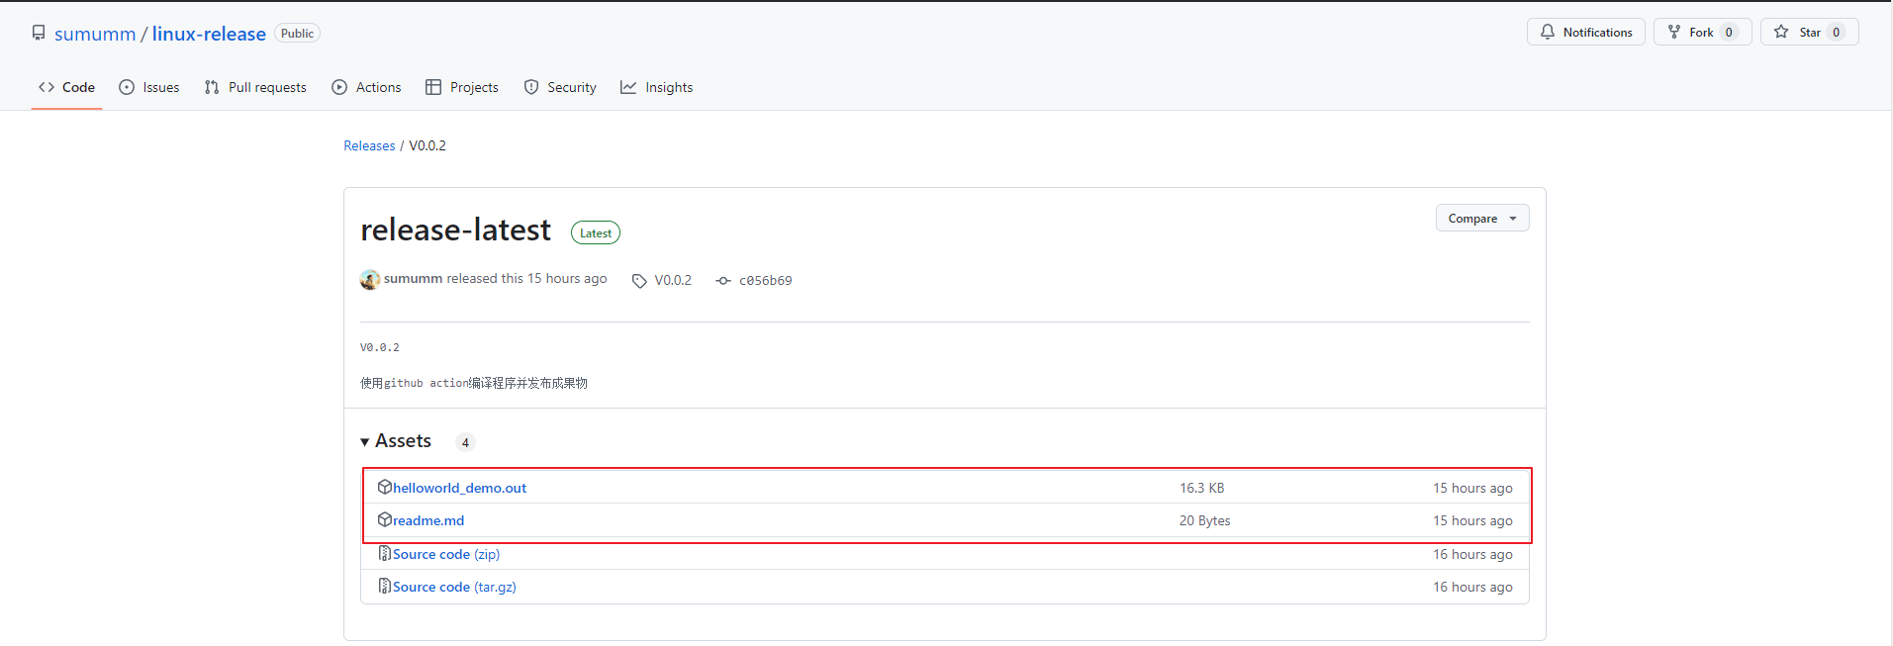The image size is (1893, 646).
Task: Click the tar.gz file icon for source code
Action: pos(385,586)
